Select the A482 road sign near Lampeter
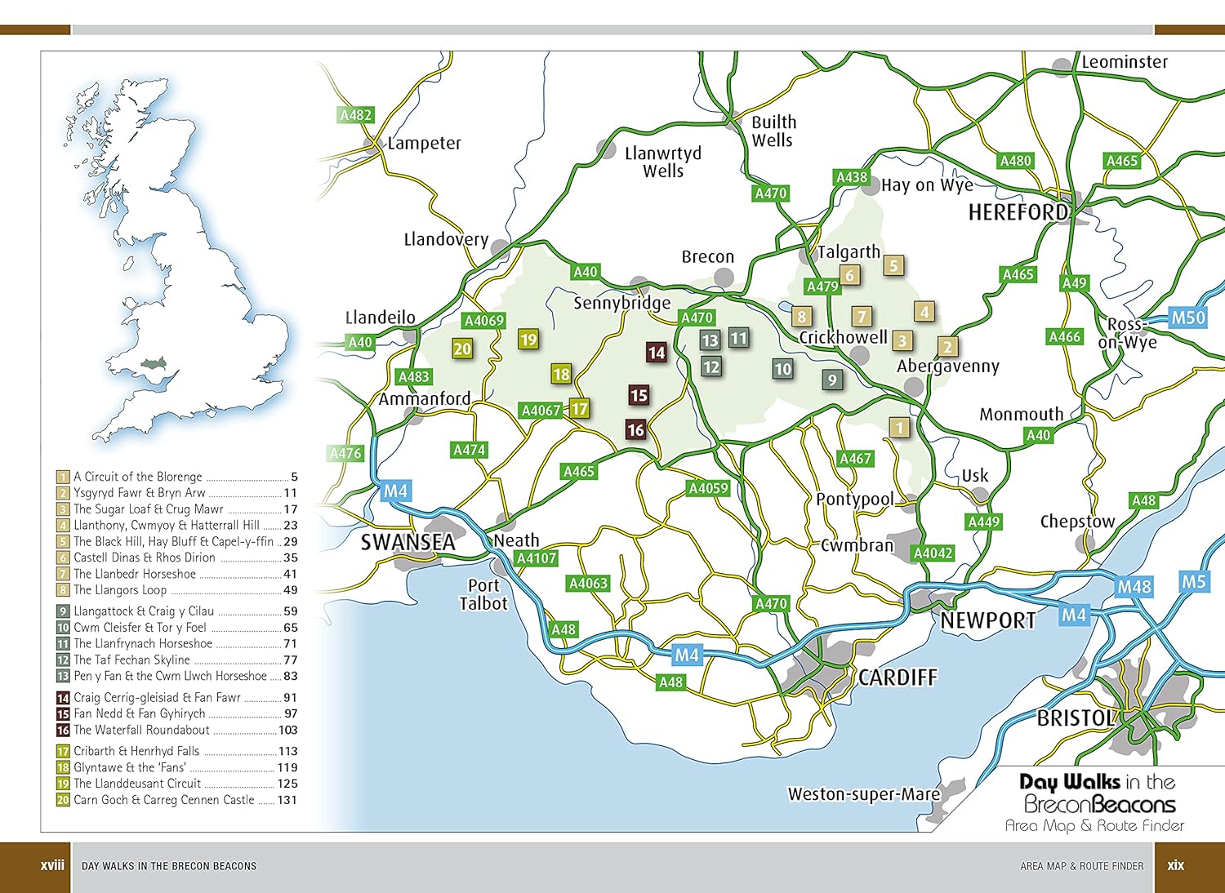 [355, 115]
